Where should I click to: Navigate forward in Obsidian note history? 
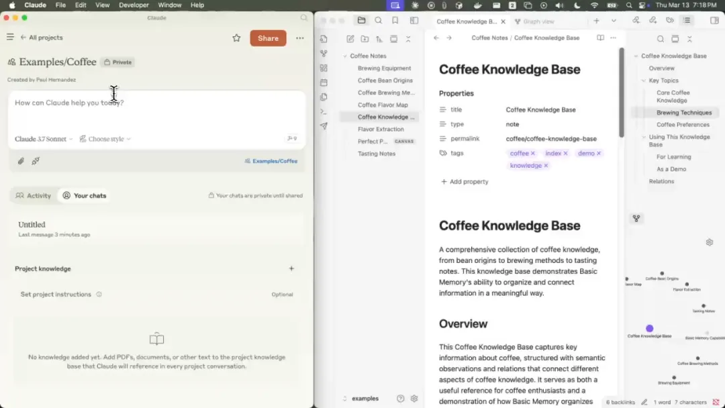click(449, 38)
